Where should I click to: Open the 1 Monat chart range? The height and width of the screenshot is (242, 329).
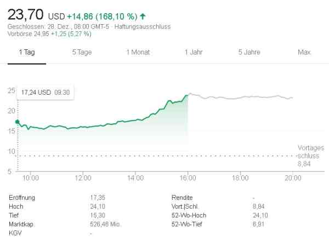138,53
